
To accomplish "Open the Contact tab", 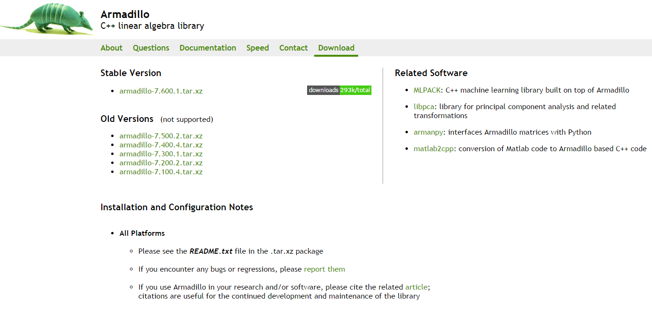I will [x=293, y=48].
